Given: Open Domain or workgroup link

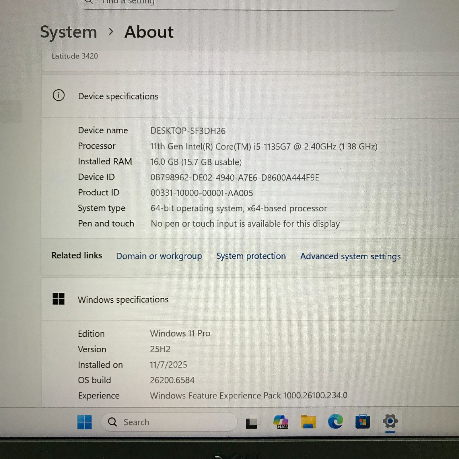Looking at the screenshot, I should 159,256.
